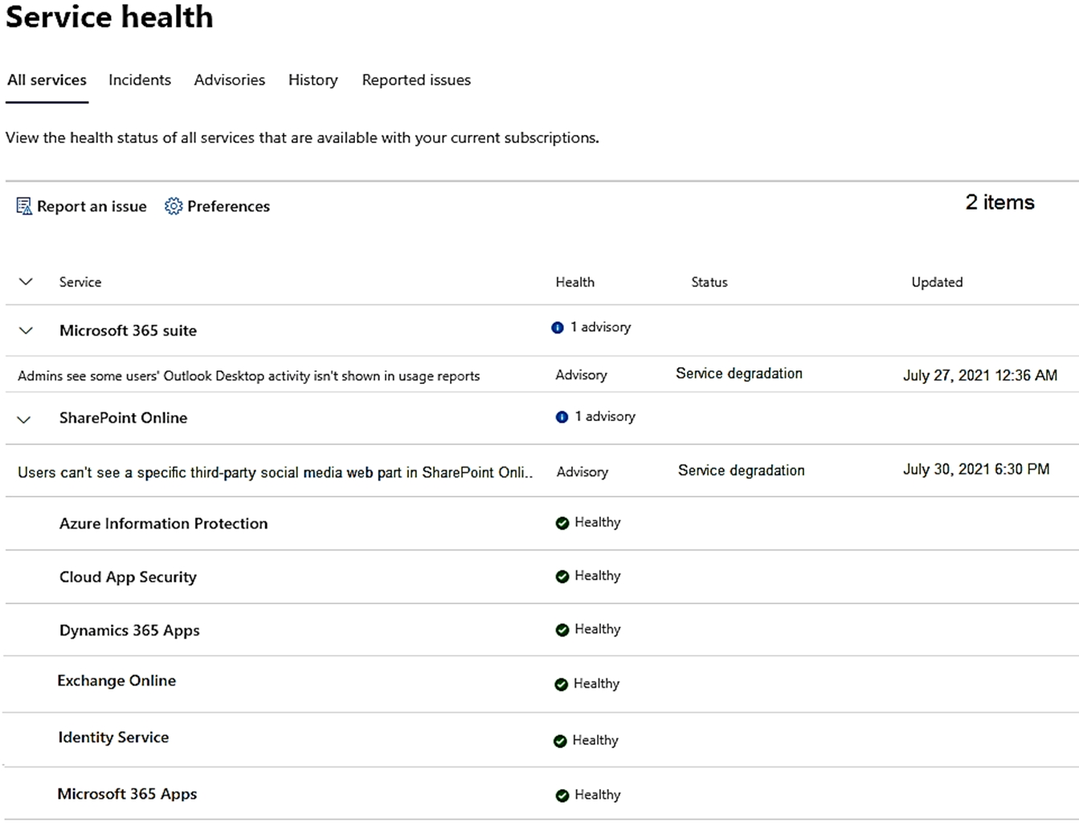Open Dynamics 365 Apps service row
This screenshot has width=1079, height=834.
pos(542,630)
